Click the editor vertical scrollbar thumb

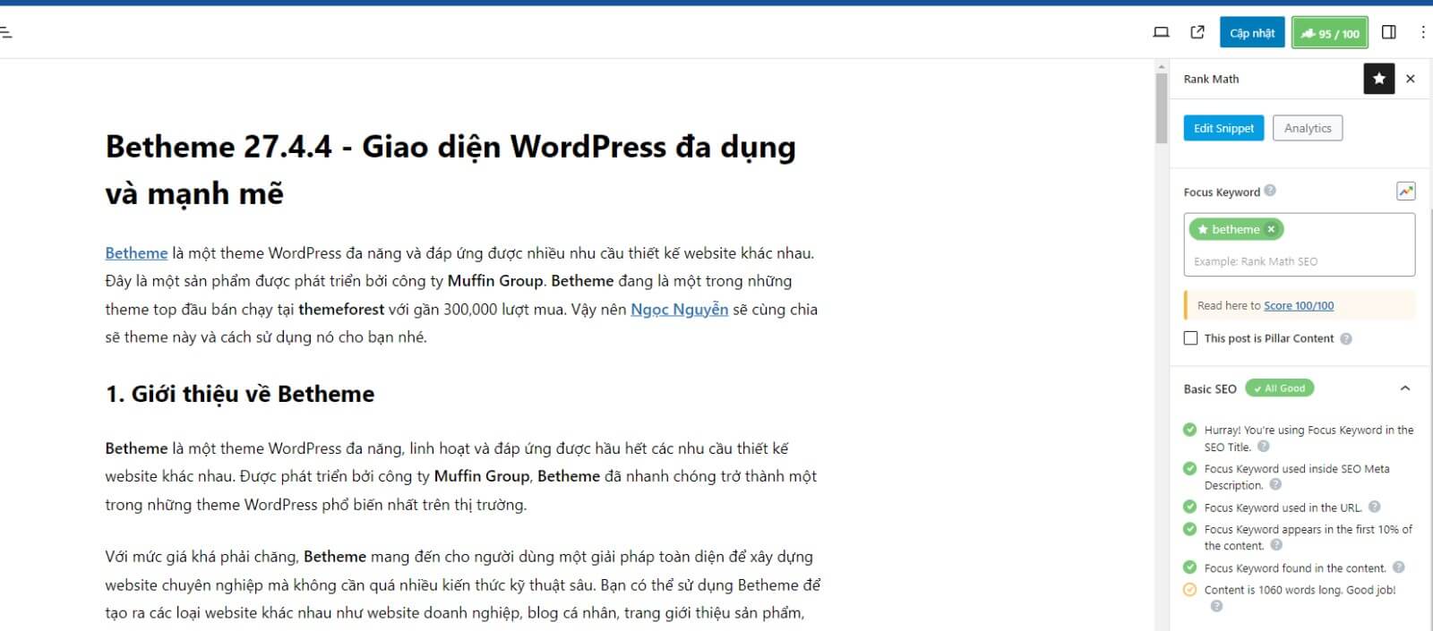click(1162, 107)
